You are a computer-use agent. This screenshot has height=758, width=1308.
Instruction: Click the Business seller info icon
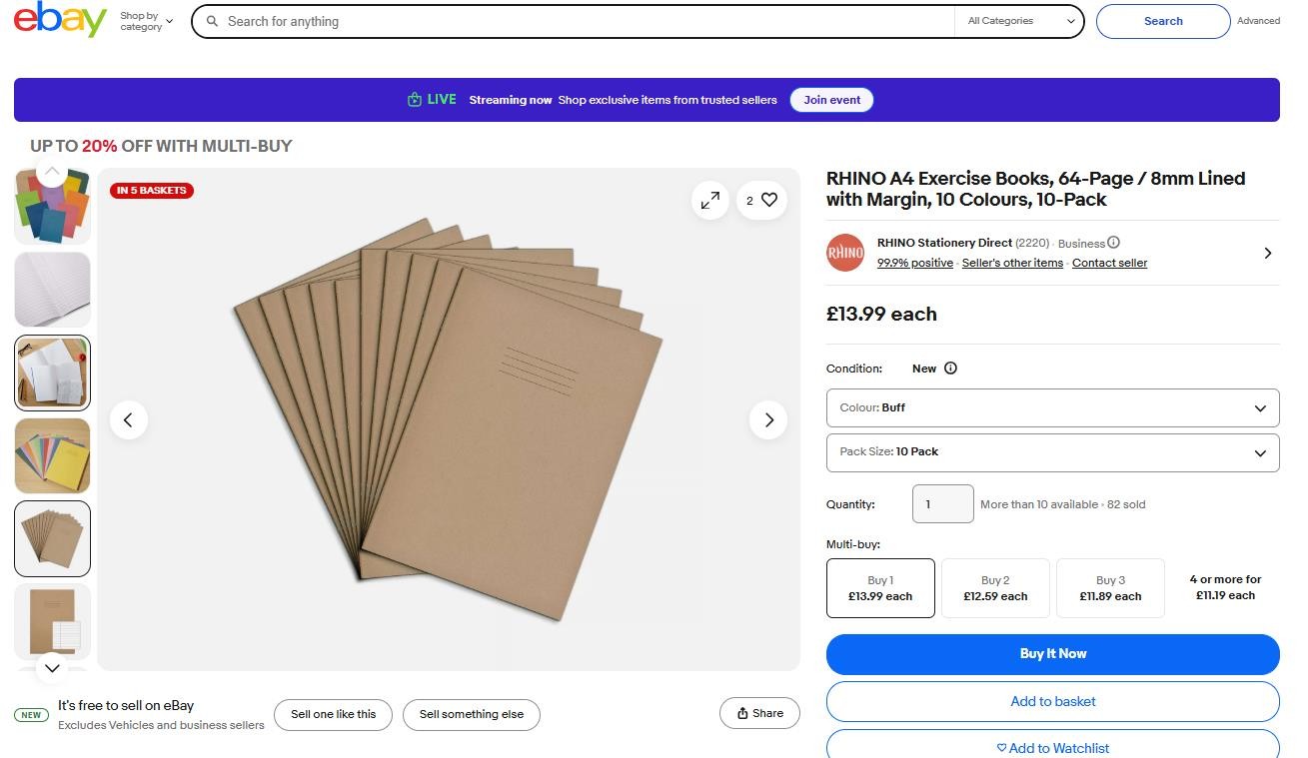pos(1113,243)
